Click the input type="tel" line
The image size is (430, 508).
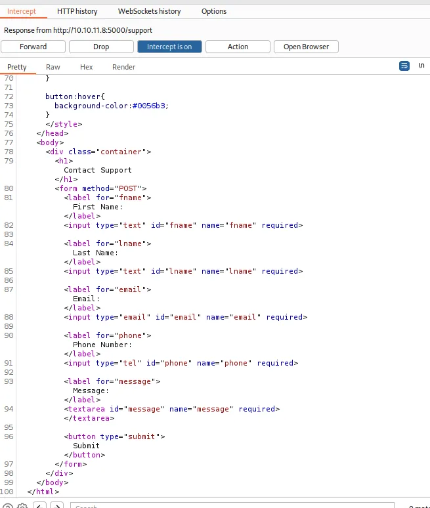(181, 363)
